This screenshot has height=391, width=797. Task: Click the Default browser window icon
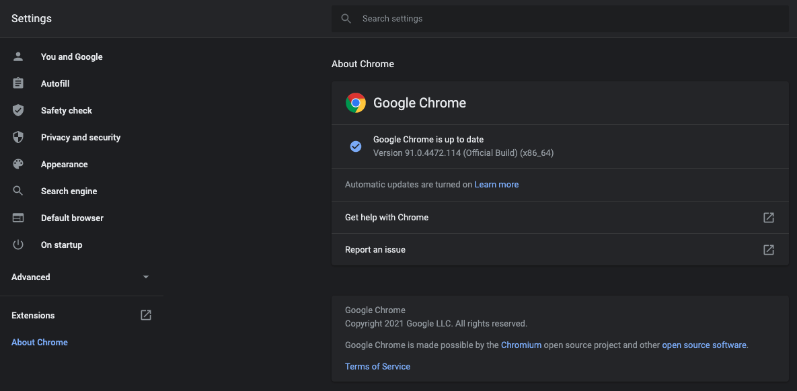18,218
